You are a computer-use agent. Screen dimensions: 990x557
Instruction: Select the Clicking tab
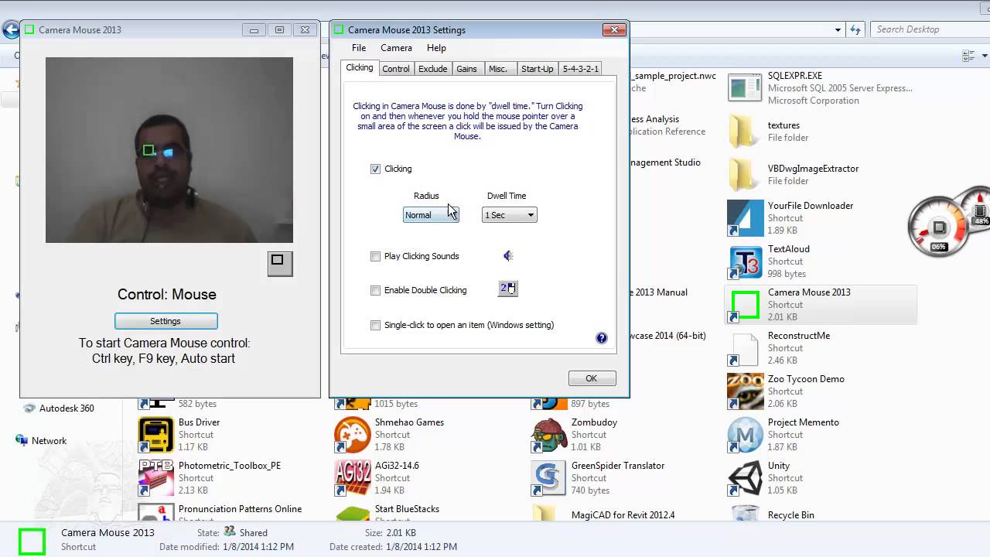pyautogui.click(x=359, y=68)
